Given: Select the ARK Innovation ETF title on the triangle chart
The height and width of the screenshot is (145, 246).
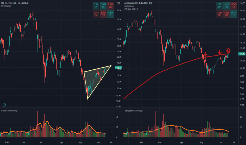Looking at the screenshot, I should (x=15, y=3).
